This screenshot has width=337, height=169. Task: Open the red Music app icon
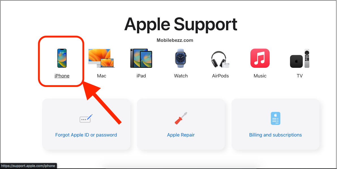coord(260,58)
